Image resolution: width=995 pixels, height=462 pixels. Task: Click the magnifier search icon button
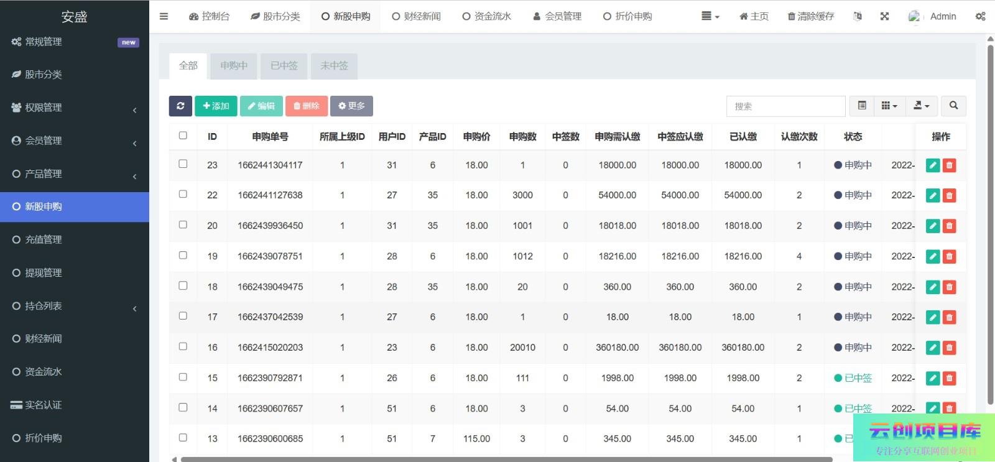pos(953,106)
